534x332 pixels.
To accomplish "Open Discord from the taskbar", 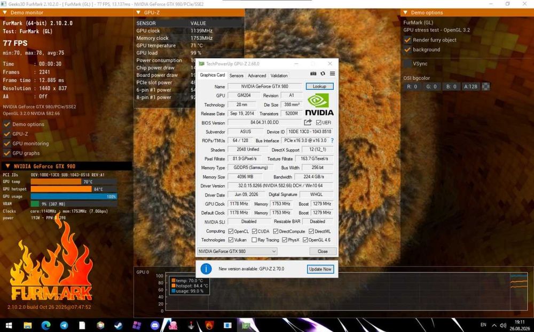I will [155, 326].
